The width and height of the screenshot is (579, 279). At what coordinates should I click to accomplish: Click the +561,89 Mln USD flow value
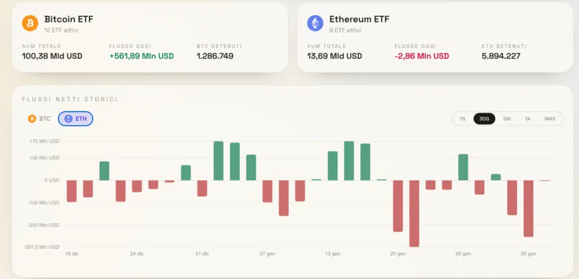coord(141,56)
